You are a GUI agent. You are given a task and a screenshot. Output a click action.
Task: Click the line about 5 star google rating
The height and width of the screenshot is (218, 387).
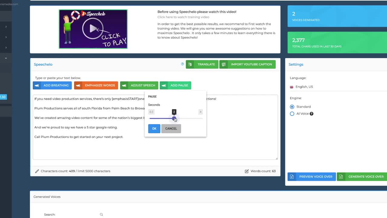pos(76,127)
